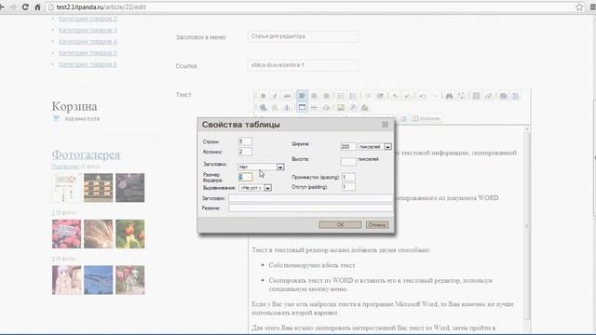The width and height of the screenshot is (596, 335).
Task: Close the Свойства таблицы dialog
Action: tap(385, 124)
